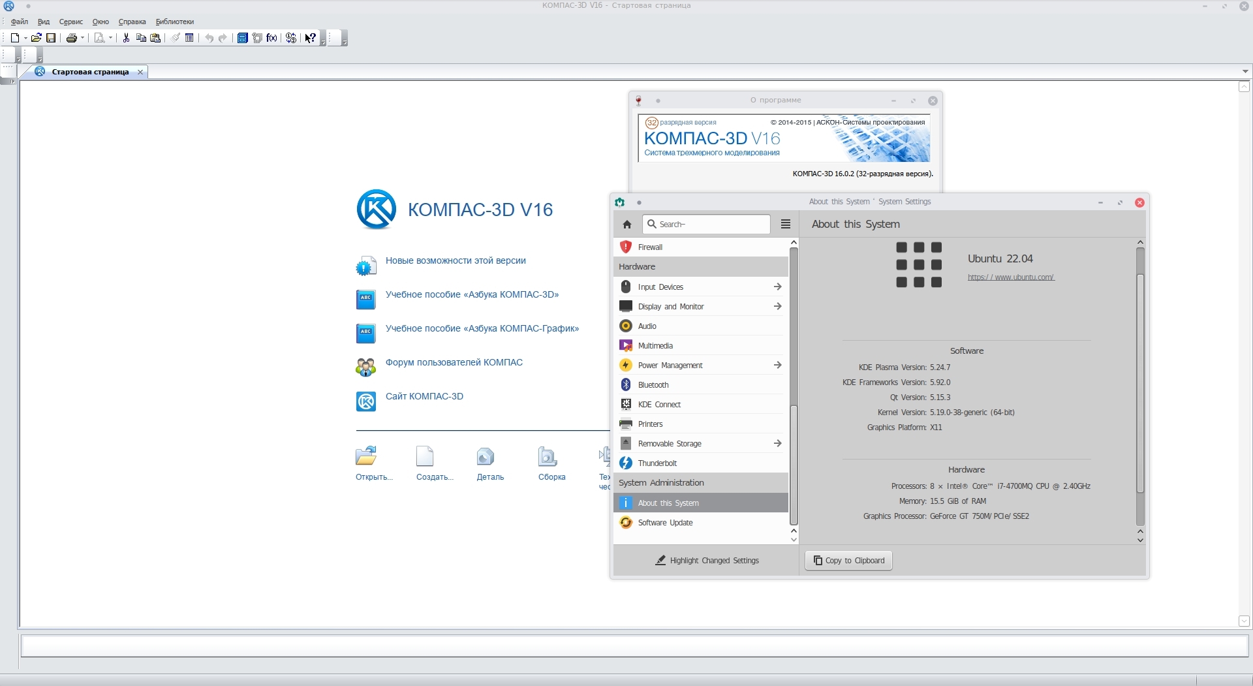The width and height of the screenshot is (1253, 686).
Task: Select Software Update in System Administration
Action: 701,522
